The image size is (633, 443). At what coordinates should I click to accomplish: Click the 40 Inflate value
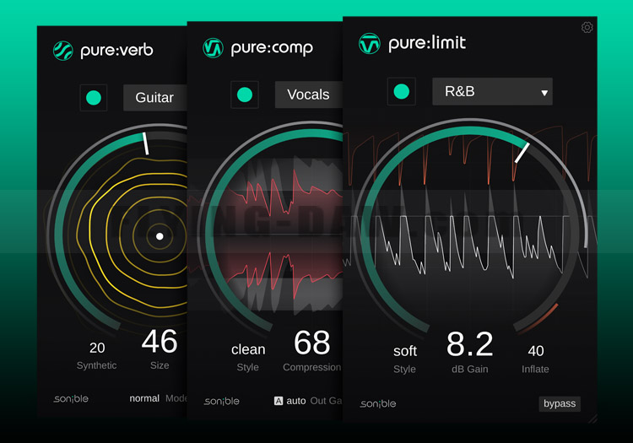(x=536, y=351)
